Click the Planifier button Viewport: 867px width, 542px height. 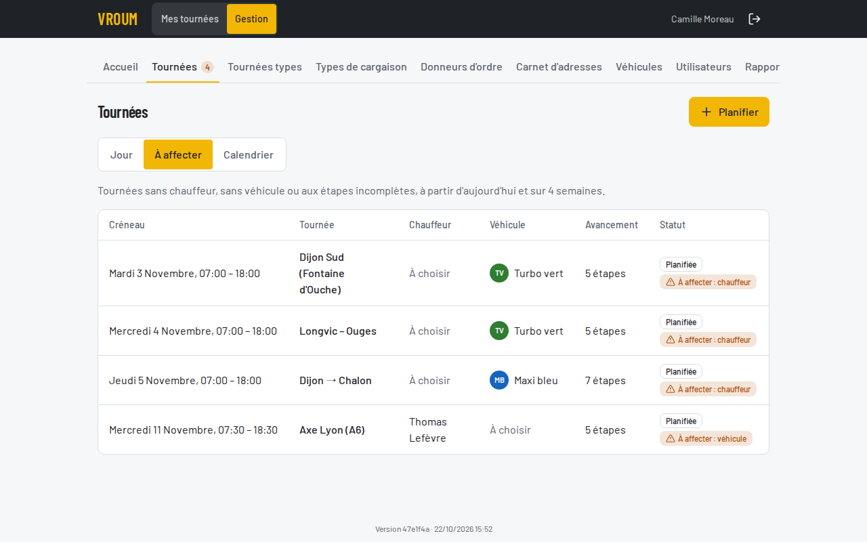pyautogui.click(x=729, y=112)
